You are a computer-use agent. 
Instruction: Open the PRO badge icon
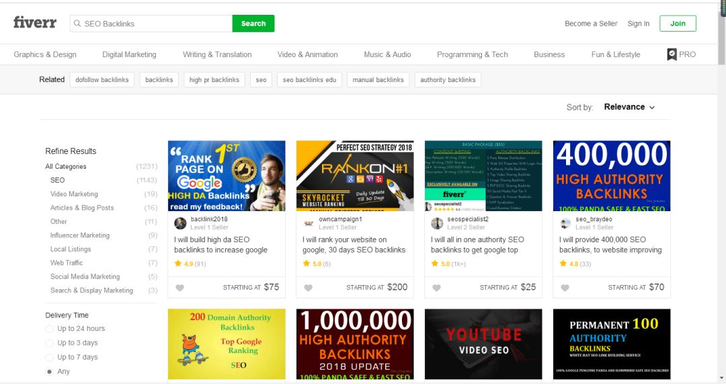(x=672, y=54)
